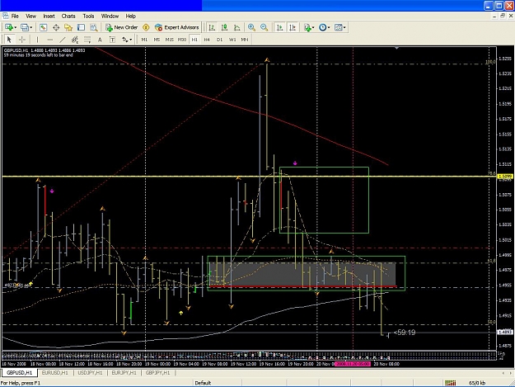Set timeframe to MN
The width and height of the screenshot is (515, 387).
[245, 40]
